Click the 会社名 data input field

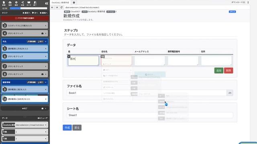[x=116, y=60]
